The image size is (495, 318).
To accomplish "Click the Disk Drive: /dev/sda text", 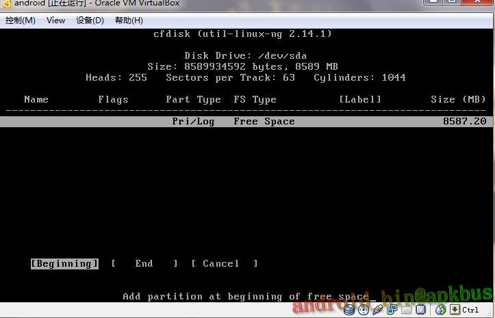I will [246, 56].
